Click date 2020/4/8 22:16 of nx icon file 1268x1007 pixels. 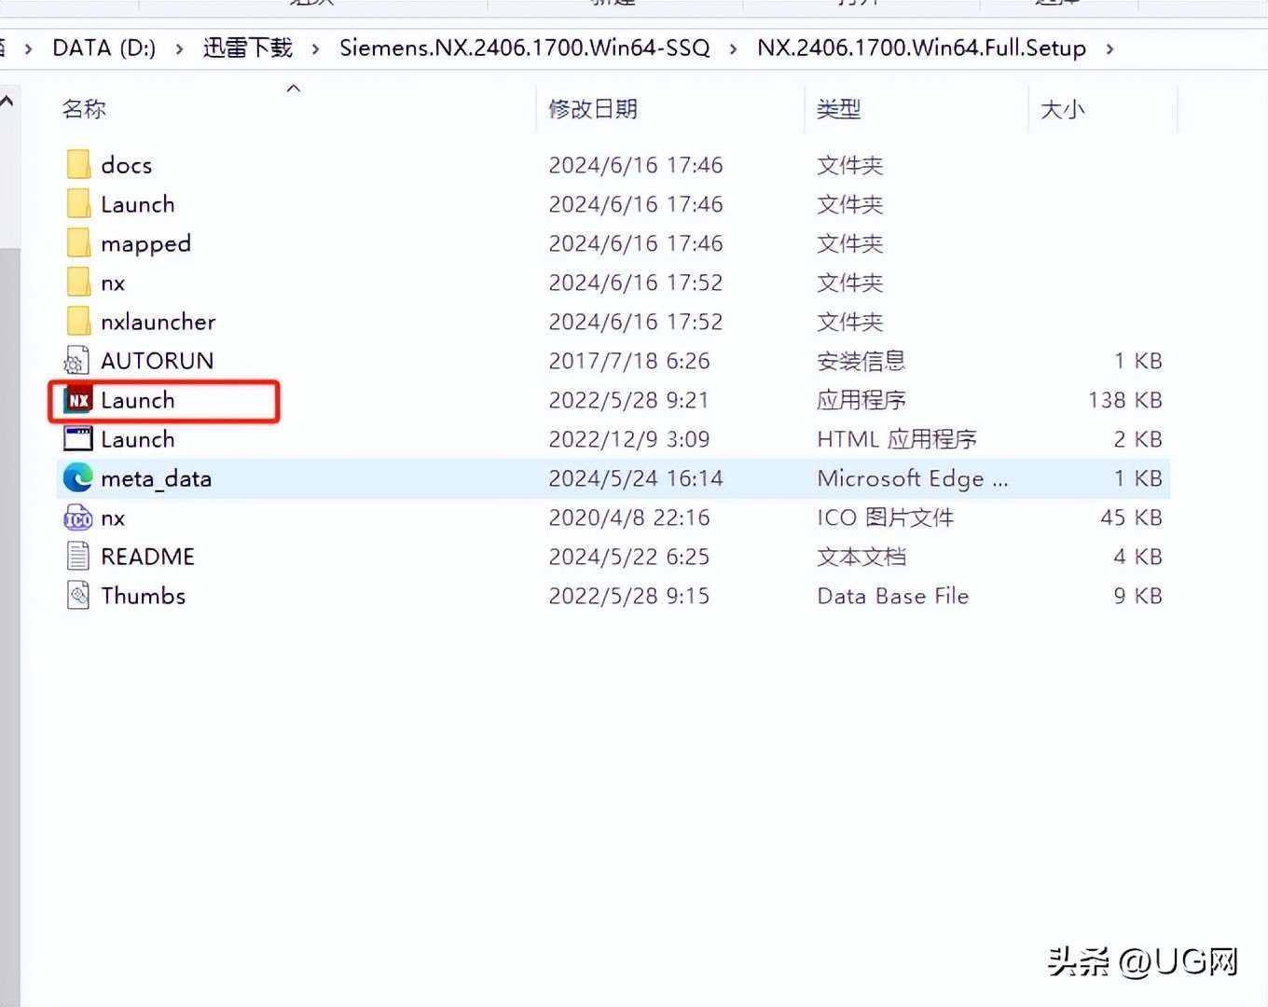[629, 517]
